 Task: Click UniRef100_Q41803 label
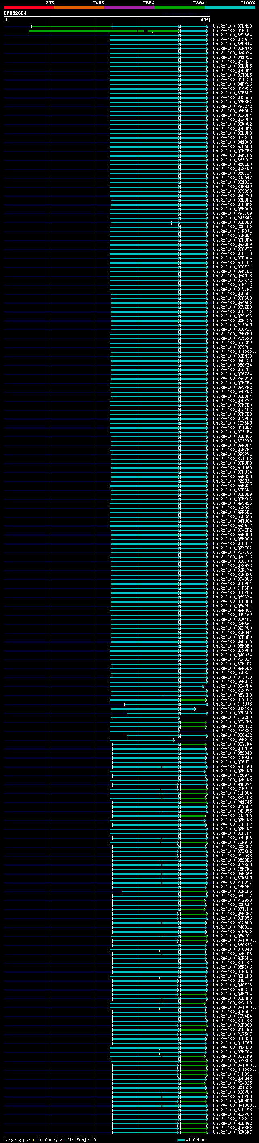coord(232,142)
